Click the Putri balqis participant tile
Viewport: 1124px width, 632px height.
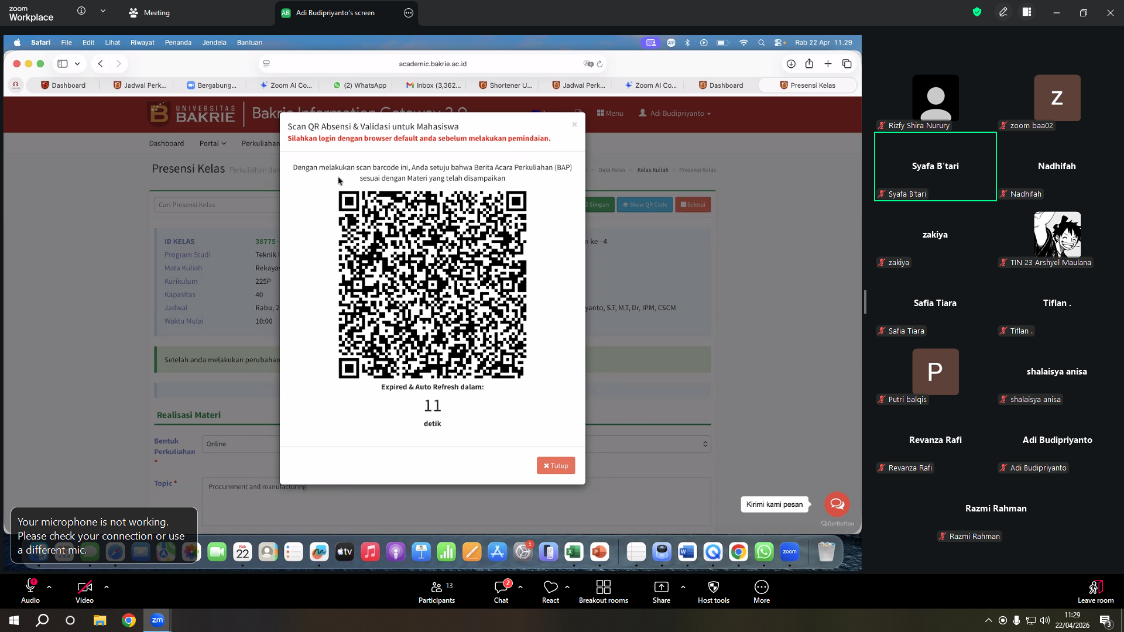935,372
